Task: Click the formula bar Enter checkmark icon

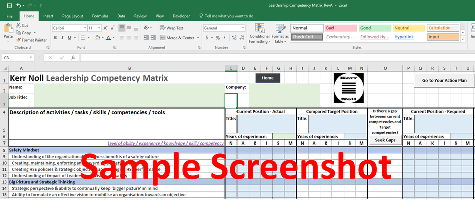Action: (62, 57)
